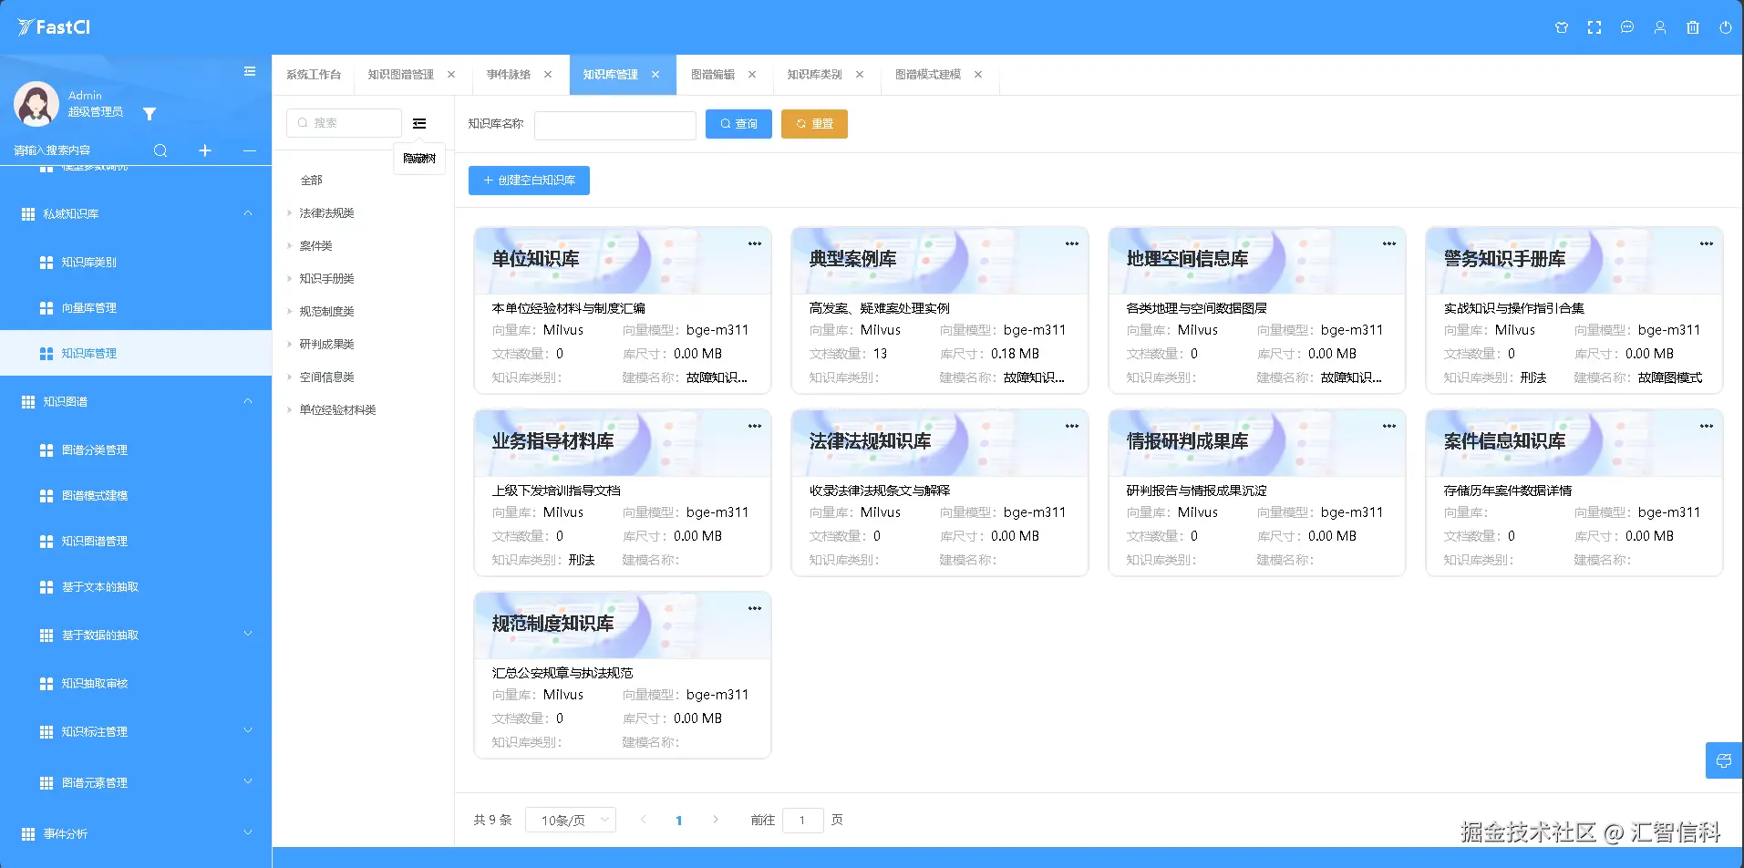
Task: Expand the 图谱元素管理 sidebar item
Action: tap(248, 782)
